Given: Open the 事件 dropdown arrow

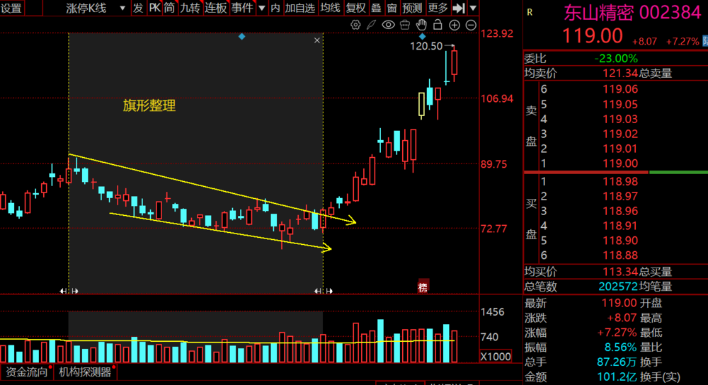Looking at the screenshot, I should [262, 8].
